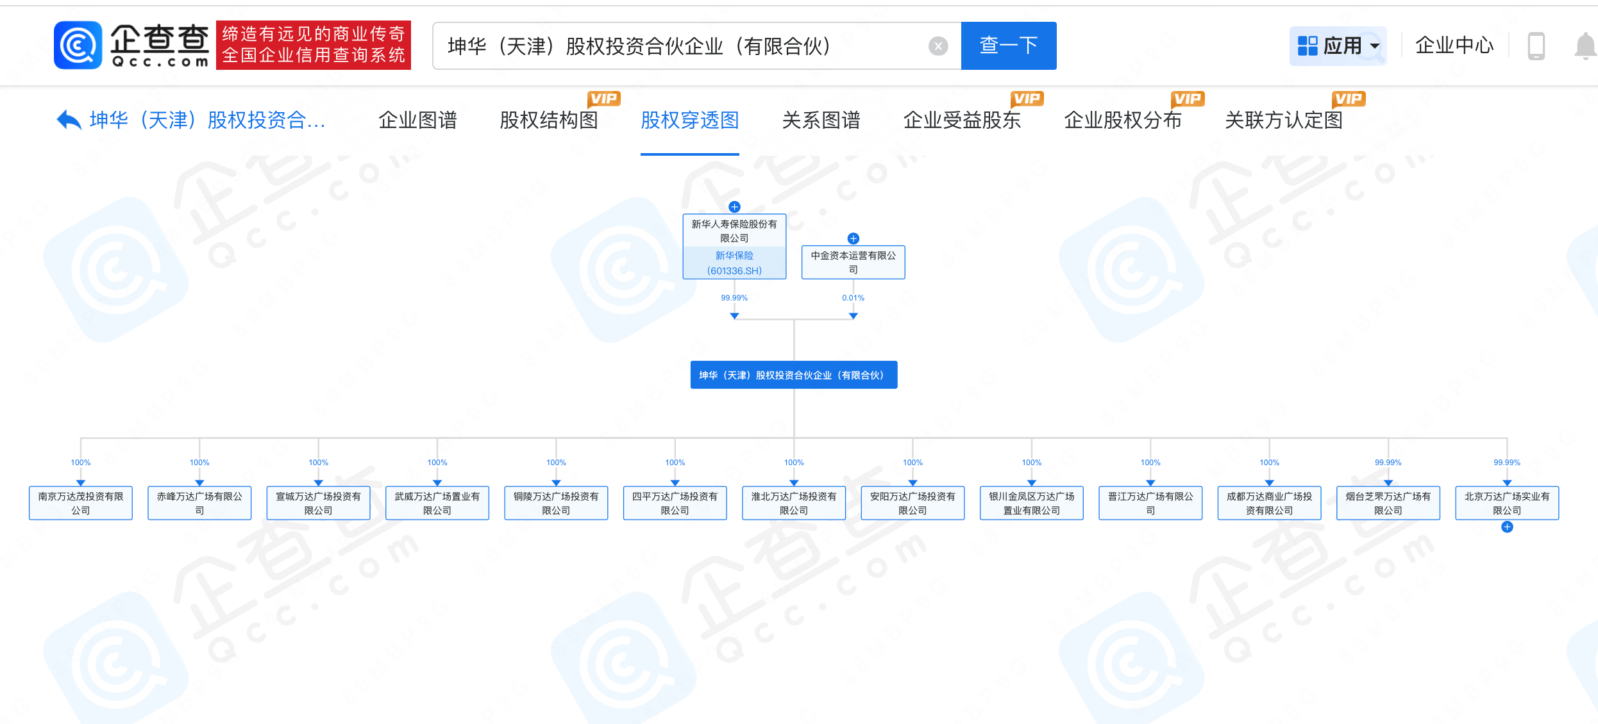Select the central 坤华（天津）股权投资合伙企业 node
The height and width of the screenshot is (724, 1598).
click(x=794, y=375)
